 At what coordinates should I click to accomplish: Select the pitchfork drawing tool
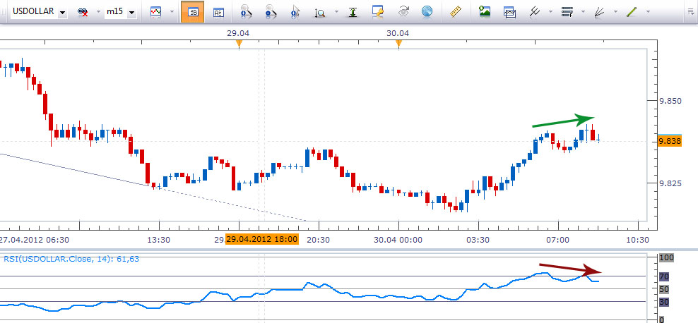(x=534, y=11)
